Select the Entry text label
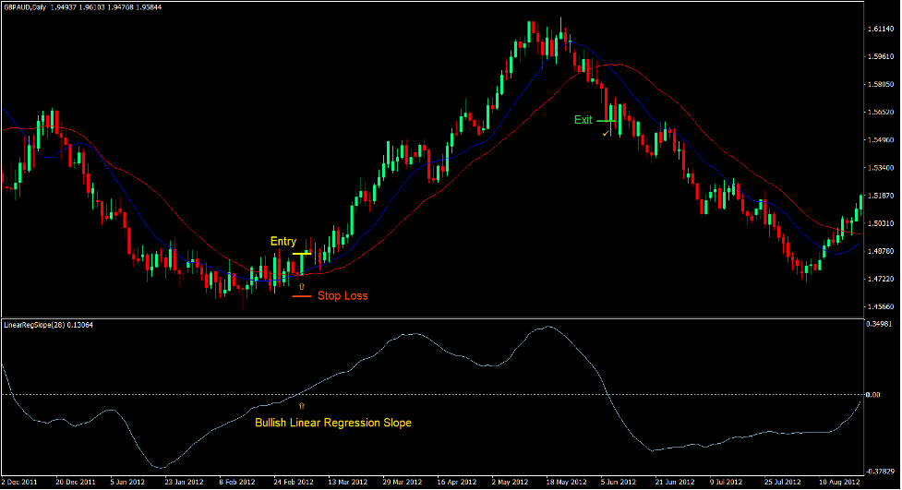Image resolution: width=902 pixels, height=490 pixels. click(283, 242)
